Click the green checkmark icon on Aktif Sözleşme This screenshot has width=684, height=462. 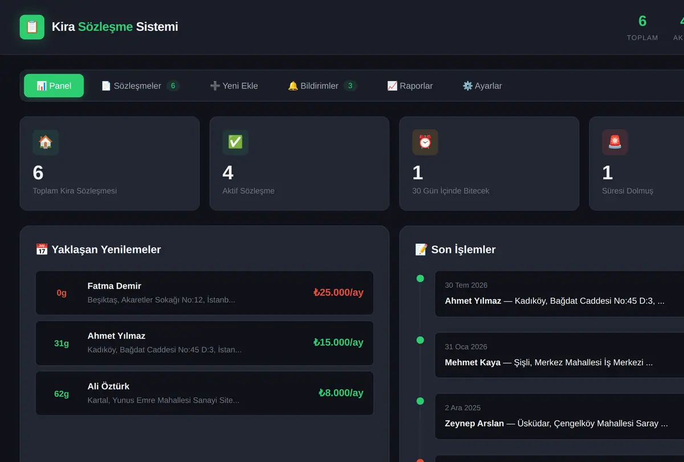pos(235,142)
